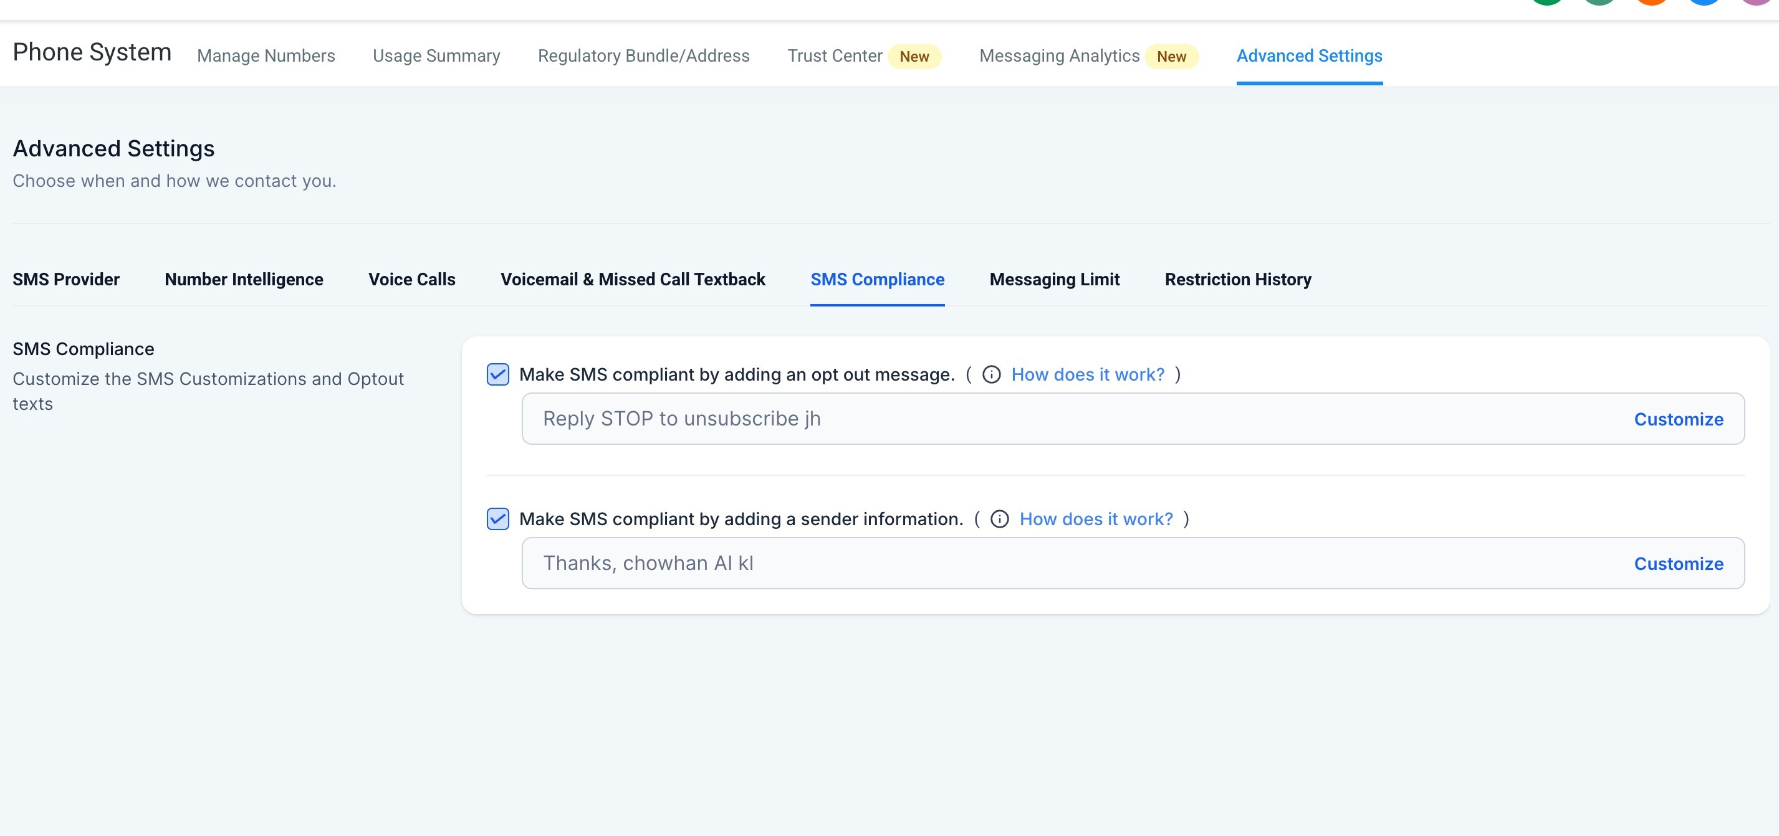Uncheck the opt out message checkbox
The width and height of the screenshot is (1779, 836).
pos(497,374)
